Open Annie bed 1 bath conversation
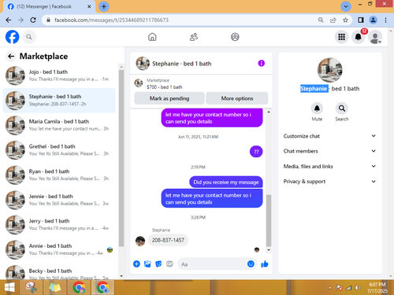394x295 pixels. pos(59,249)
